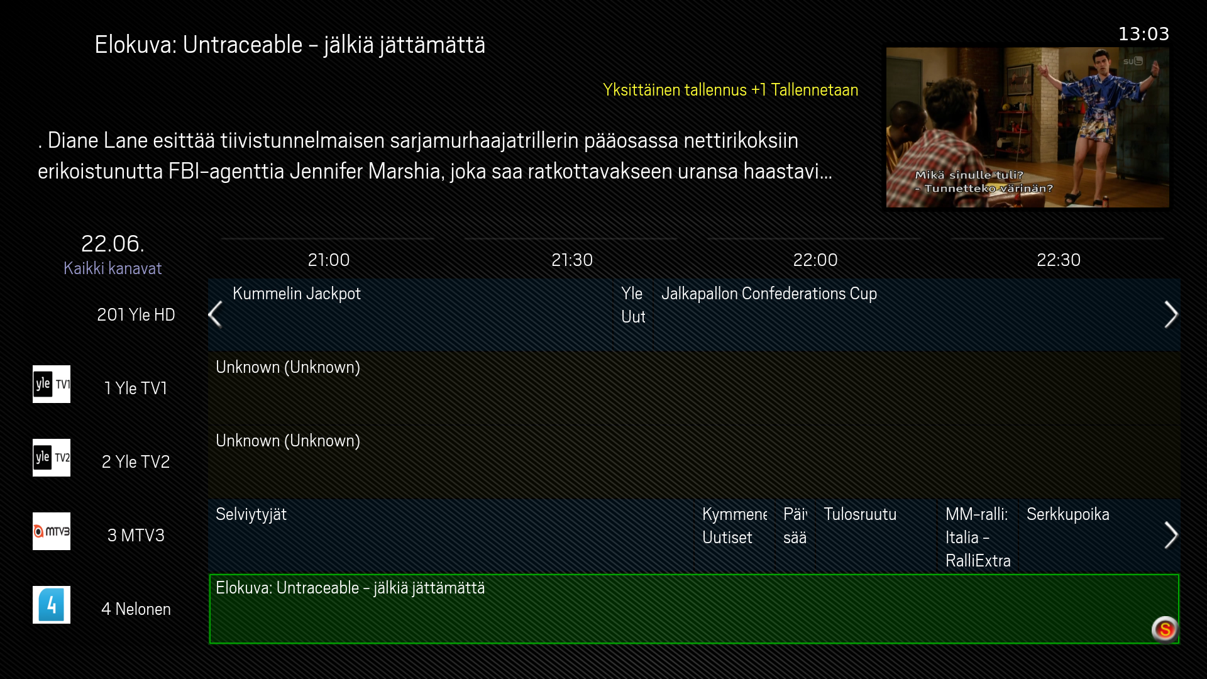This screenshot has width=1207, height=679.
Task: Jump to 21:00 time marker
Action: pos(329,260)
